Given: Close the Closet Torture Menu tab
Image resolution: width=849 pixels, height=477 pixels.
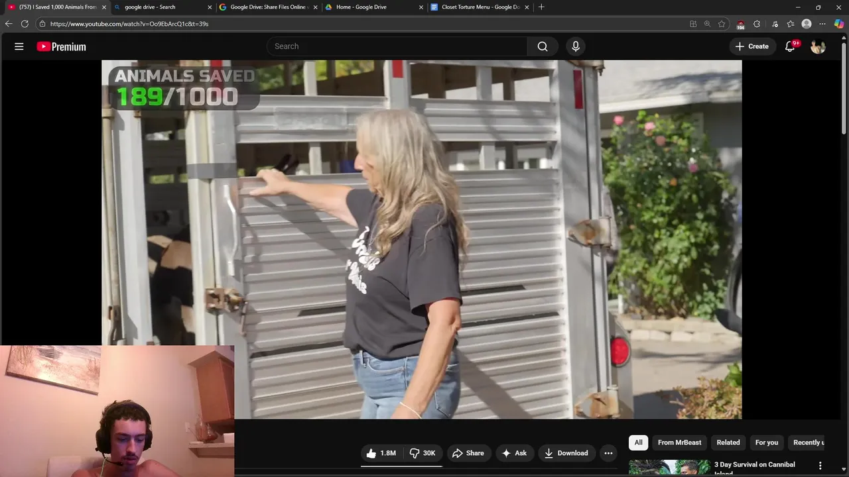Looking at the screenshot, I should click(527, 7).
